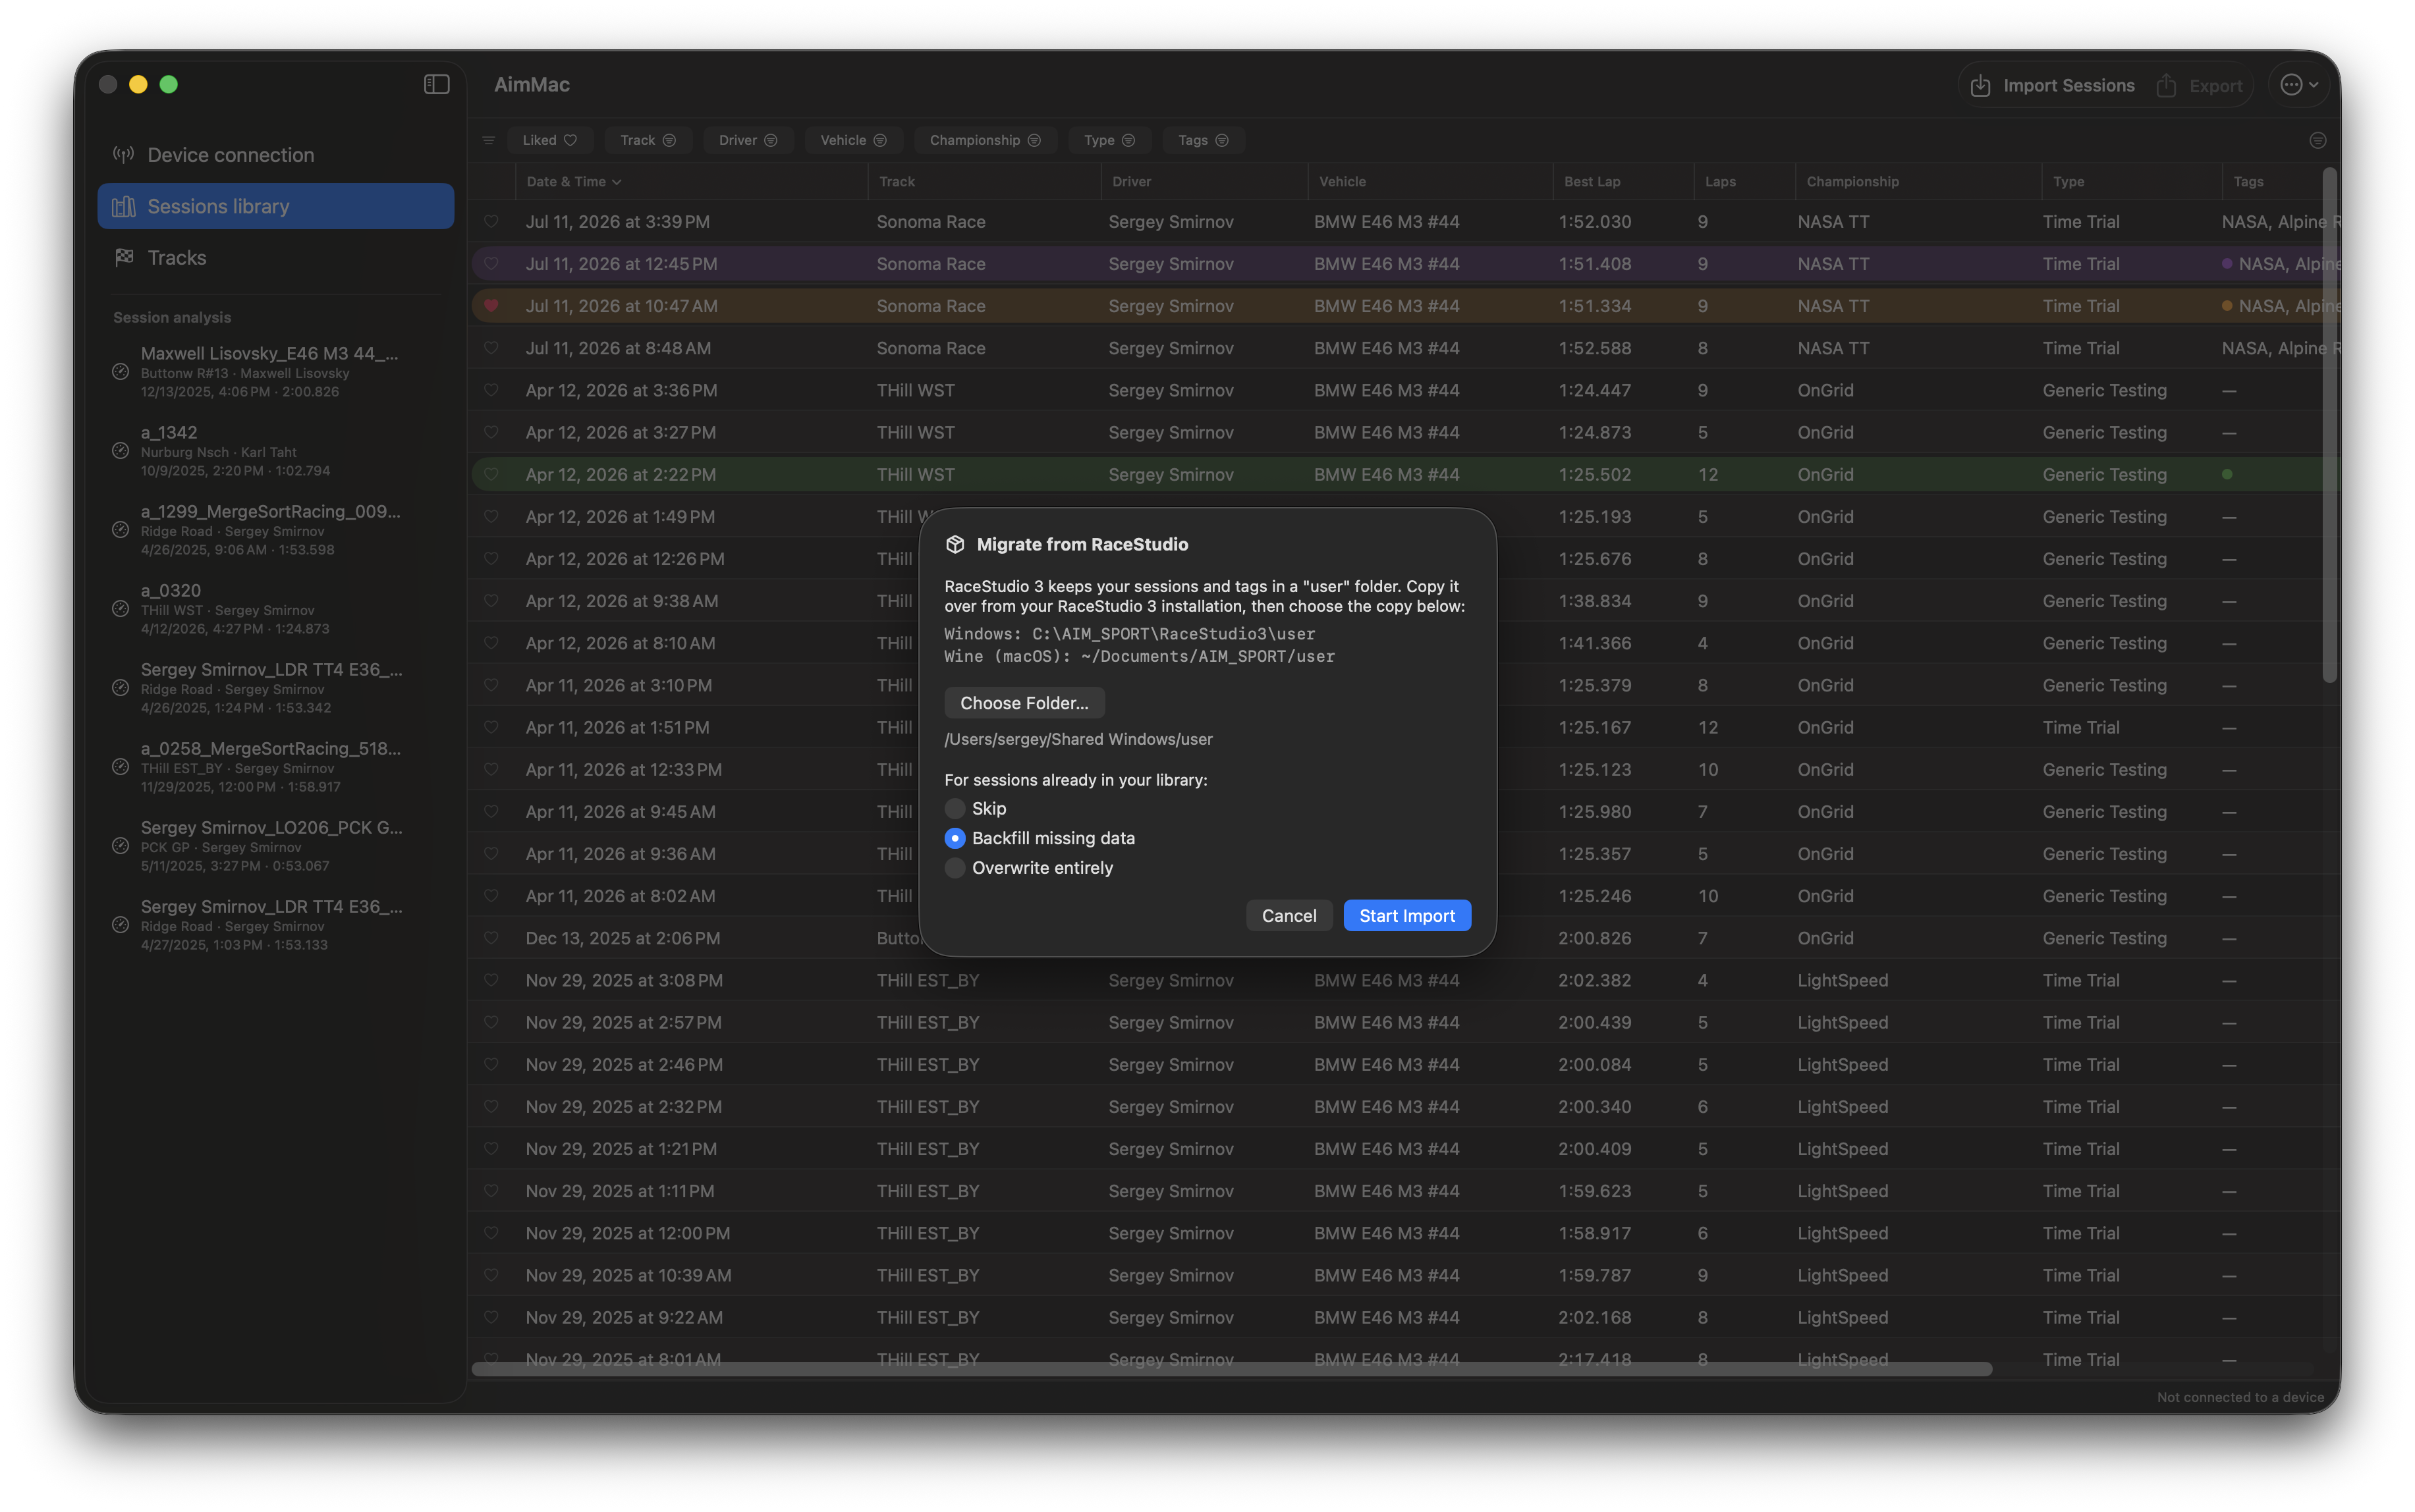This screenshot has width=2415, height=1512.
Task: Click 'Not connected to a device' status
Action: [x=2240, y=1397]
